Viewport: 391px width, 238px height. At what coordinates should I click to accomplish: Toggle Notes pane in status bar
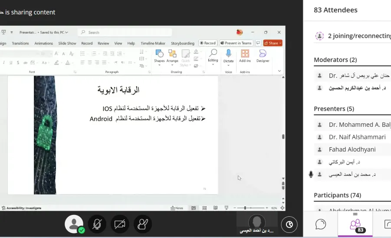click(177, 208)
